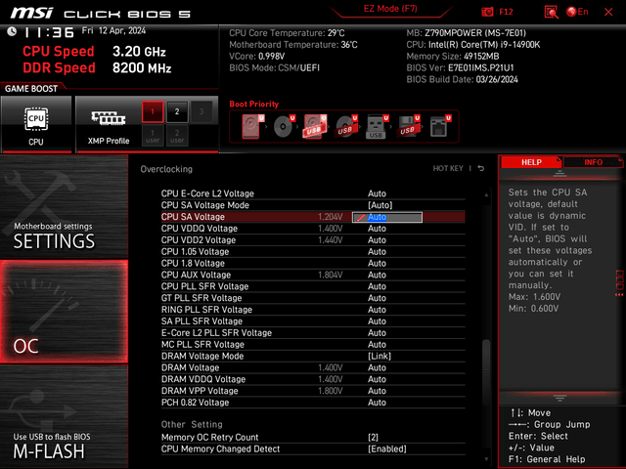Select the USB floppy boot device icon

click(x=408, y=126)
